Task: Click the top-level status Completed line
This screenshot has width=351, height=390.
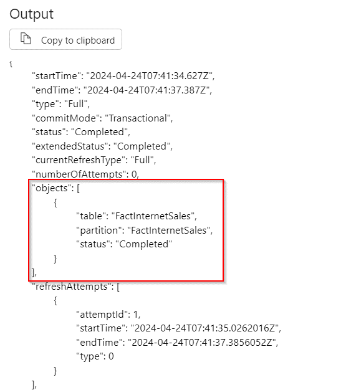Action: tap(81, 132)
